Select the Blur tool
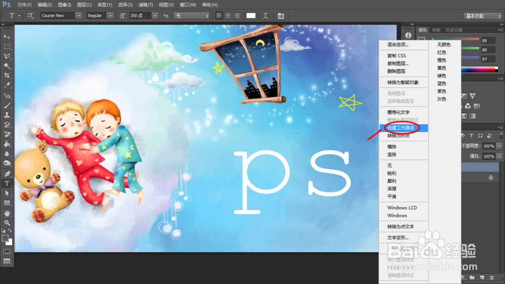The image size is (505, 284). (7, 154)
